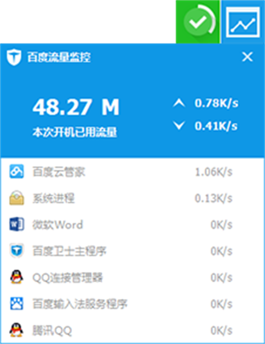The width and height of the screenshot is (265, 344).
Task: Select the 百度卫士主程序 process name
Action: (69, 251)
